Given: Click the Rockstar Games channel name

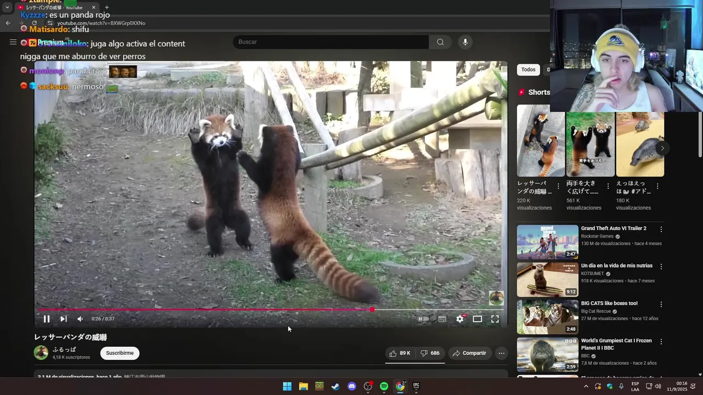Looking at the screenshot, I should click(x=597, y=236).
